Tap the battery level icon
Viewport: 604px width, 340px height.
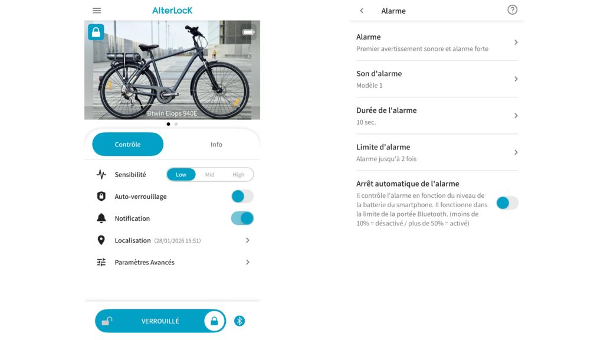click(248, 32)
